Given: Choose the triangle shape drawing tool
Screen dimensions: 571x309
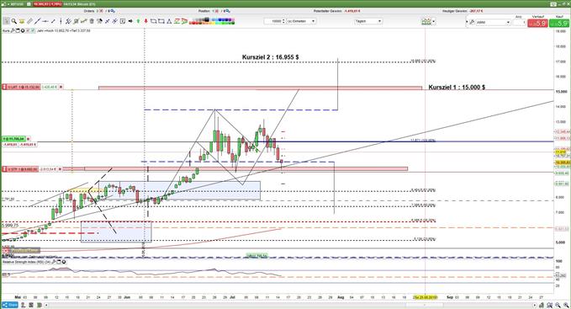Looking at the screenshot, I should 169,21.
